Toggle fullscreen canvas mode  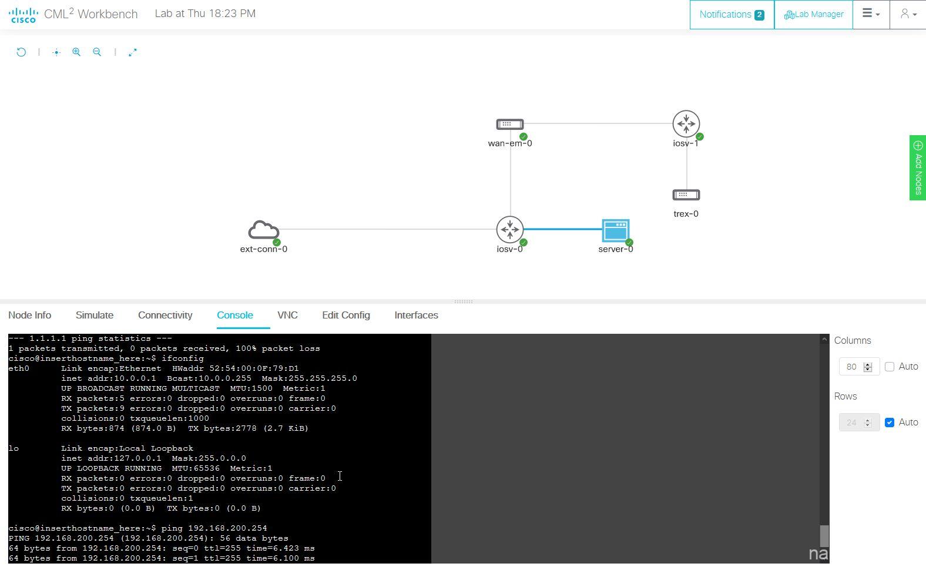coord(133,52)
